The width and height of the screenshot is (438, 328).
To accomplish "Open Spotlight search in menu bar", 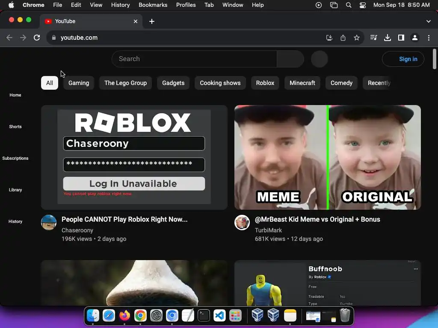I will [348, 5].
